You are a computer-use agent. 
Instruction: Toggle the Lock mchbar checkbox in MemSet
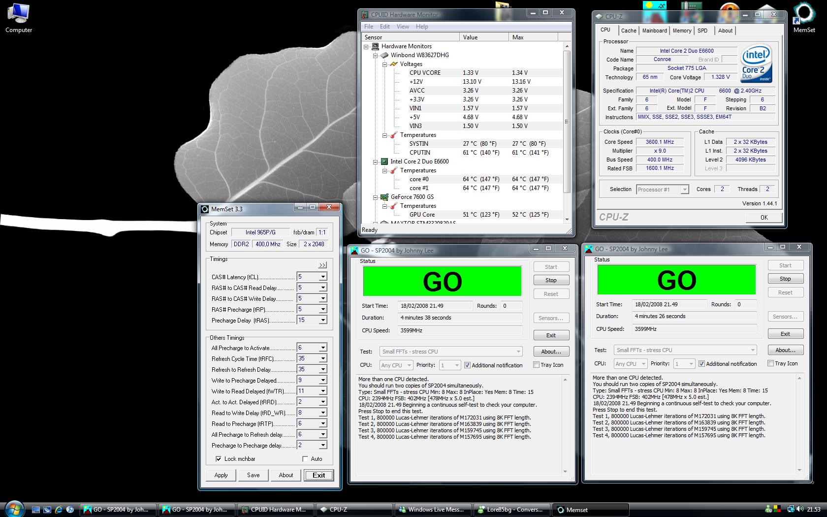(x=218, y=459)
